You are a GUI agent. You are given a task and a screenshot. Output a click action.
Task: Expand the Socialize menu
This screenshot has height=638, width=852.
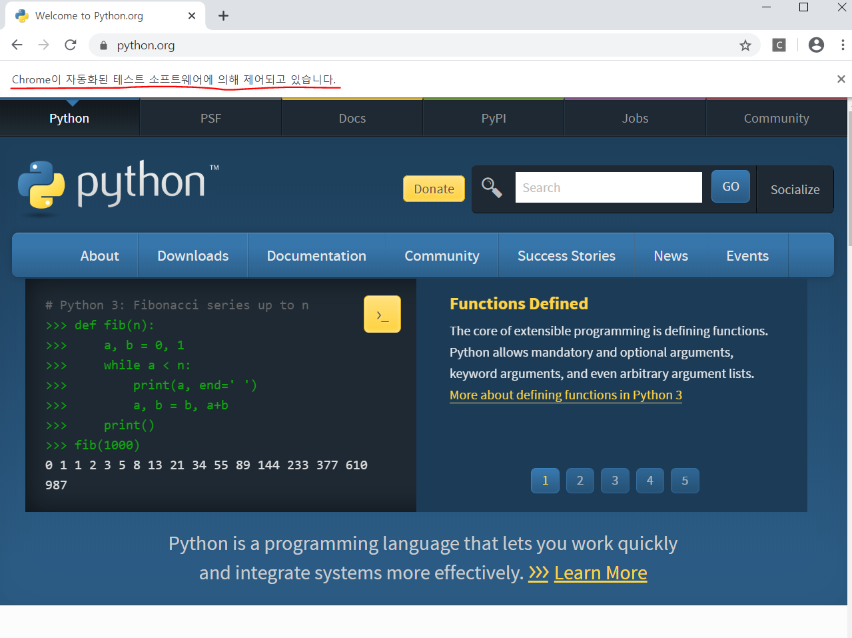tap(795, 189)
